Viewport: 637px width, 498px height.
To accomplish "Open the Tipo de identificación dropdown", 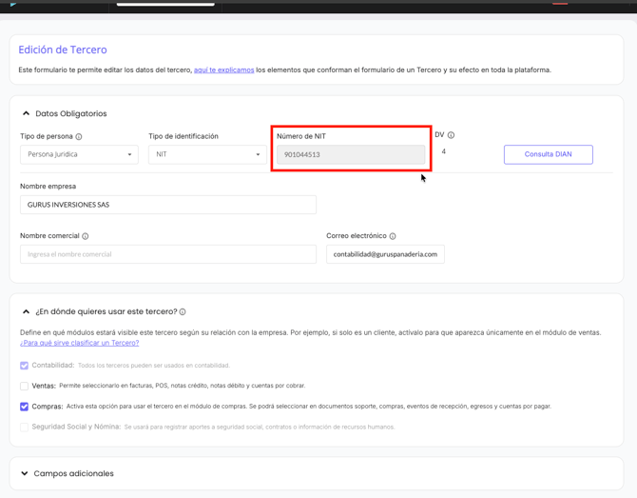I will [x=206, y=154].
